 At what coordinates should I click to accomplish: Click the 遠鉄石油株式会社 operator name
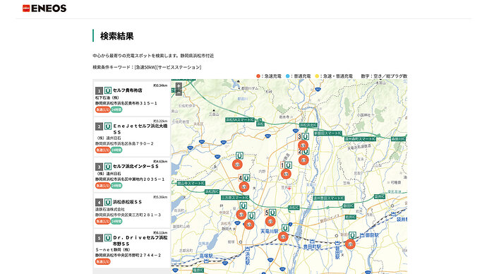pyautogui.click(x=110, y=209)
